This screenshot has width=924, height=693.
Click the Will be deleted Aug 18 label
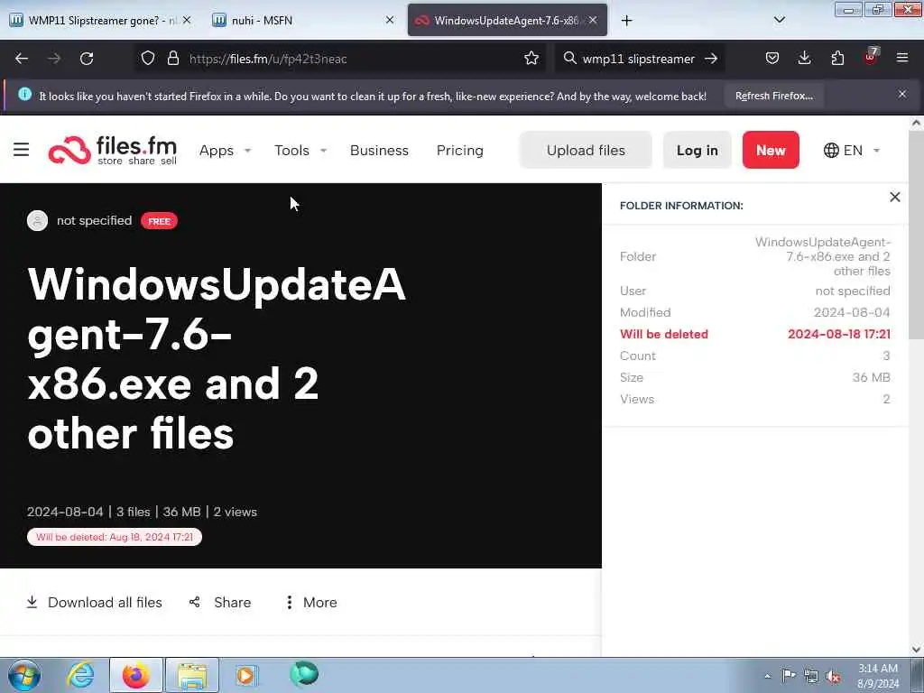coord(115,537)
